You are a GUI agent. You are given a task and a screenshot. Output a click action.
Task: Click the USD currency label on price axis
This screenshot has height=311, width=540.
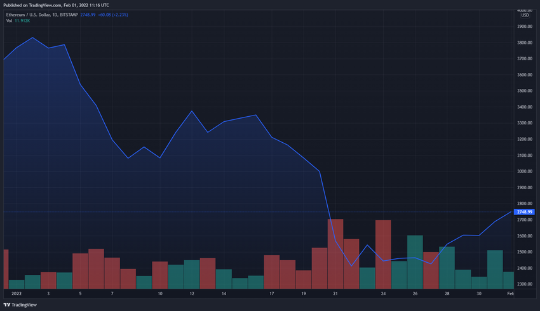pyautogui.click(x=524, y=16)
